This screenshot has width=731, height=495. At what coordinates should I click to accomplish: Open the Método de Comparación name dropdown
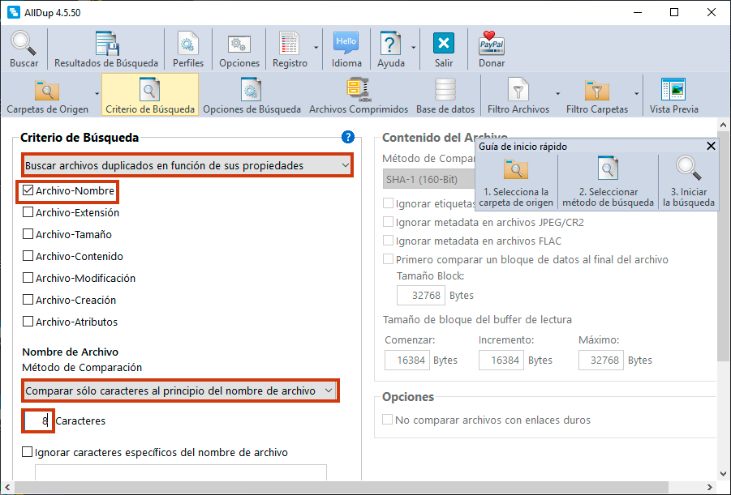pos(180,390)
